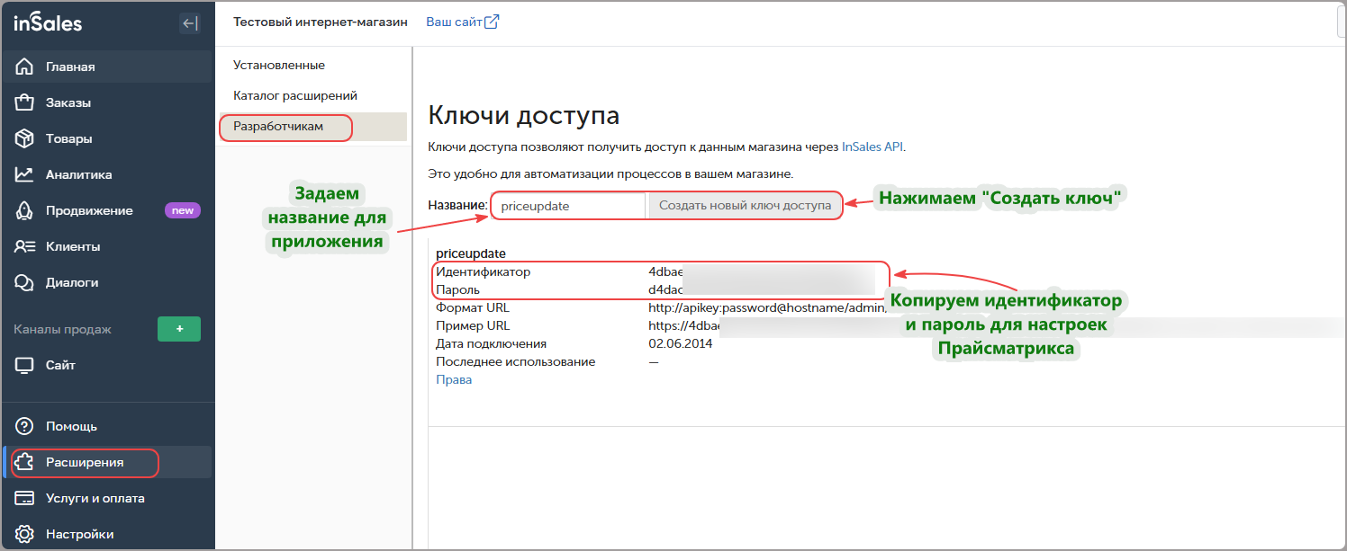
Task: Click the Главная home icon
Action: pos(24,67)
